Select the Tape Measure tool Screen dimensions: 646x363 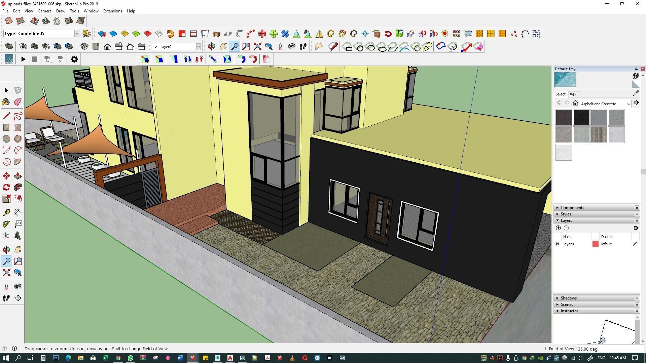pyautogui.click(x=6, y=212)
